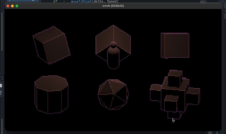Click the smvh (DEBUG) window title

coord(113,6)
